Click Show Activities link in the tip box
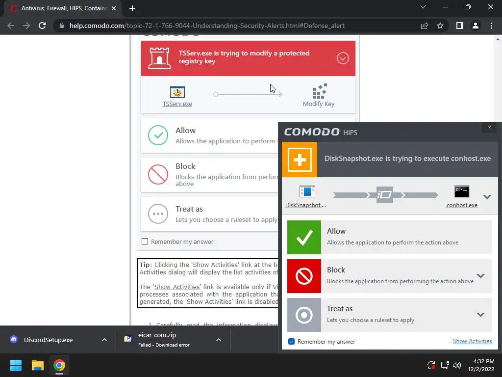 [177, 287]
